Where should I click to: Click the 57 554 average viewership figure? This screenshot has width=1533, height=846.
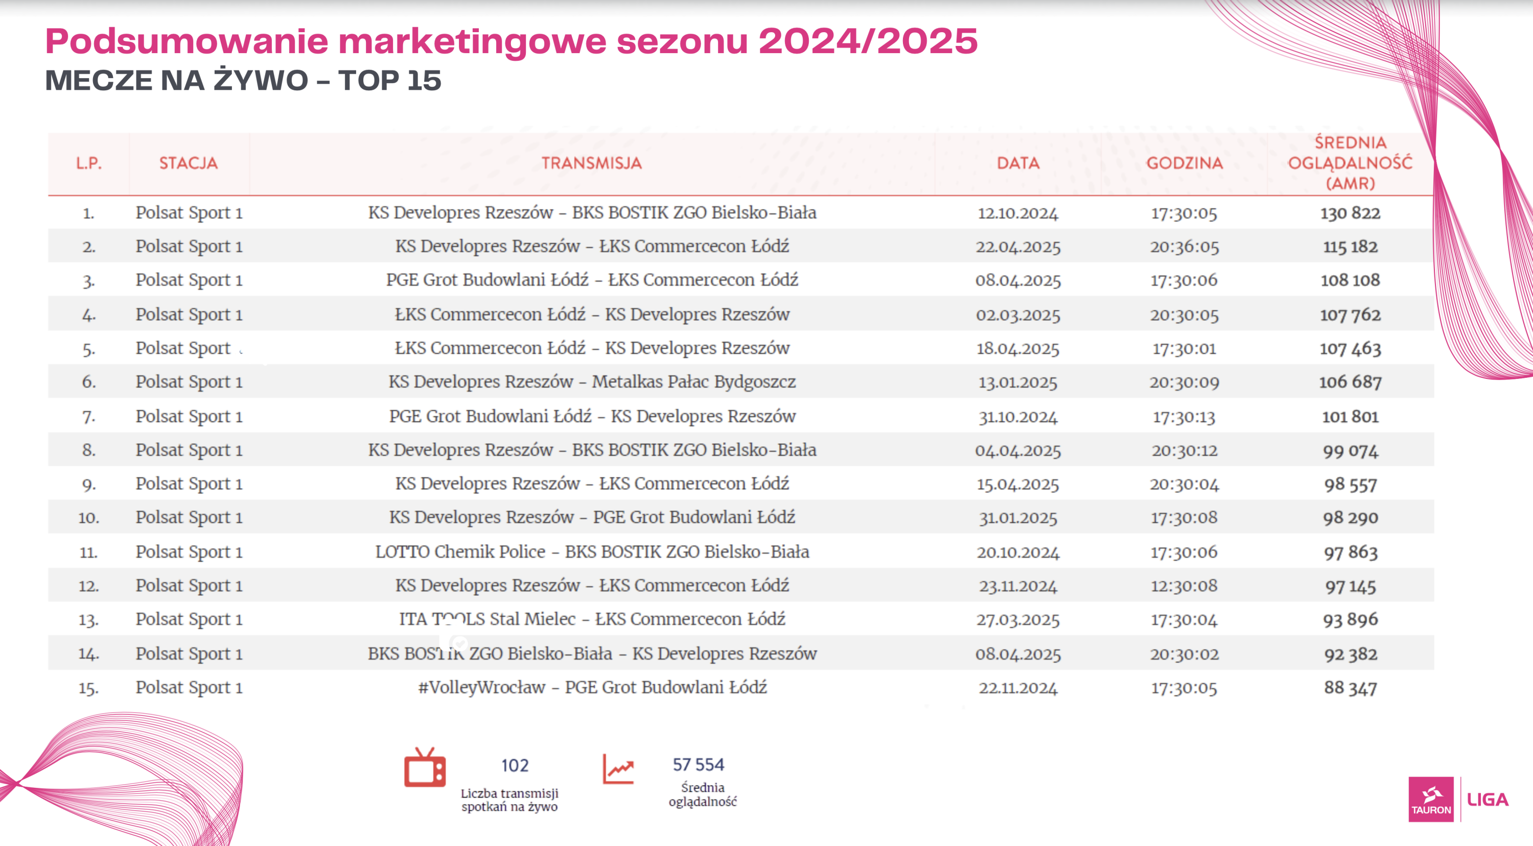[698, 764]
